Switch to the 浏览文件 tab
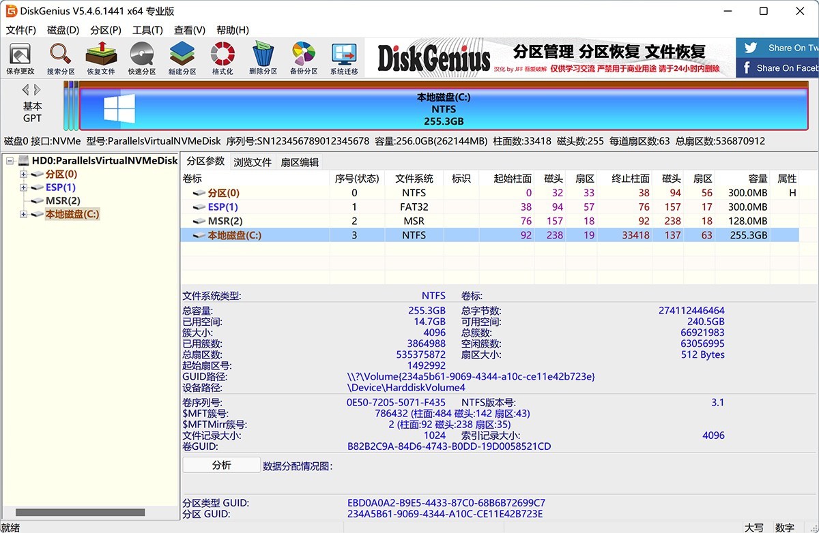Viewport: 819px width, 533px height. pyautogui.click(x=253, y=162)
